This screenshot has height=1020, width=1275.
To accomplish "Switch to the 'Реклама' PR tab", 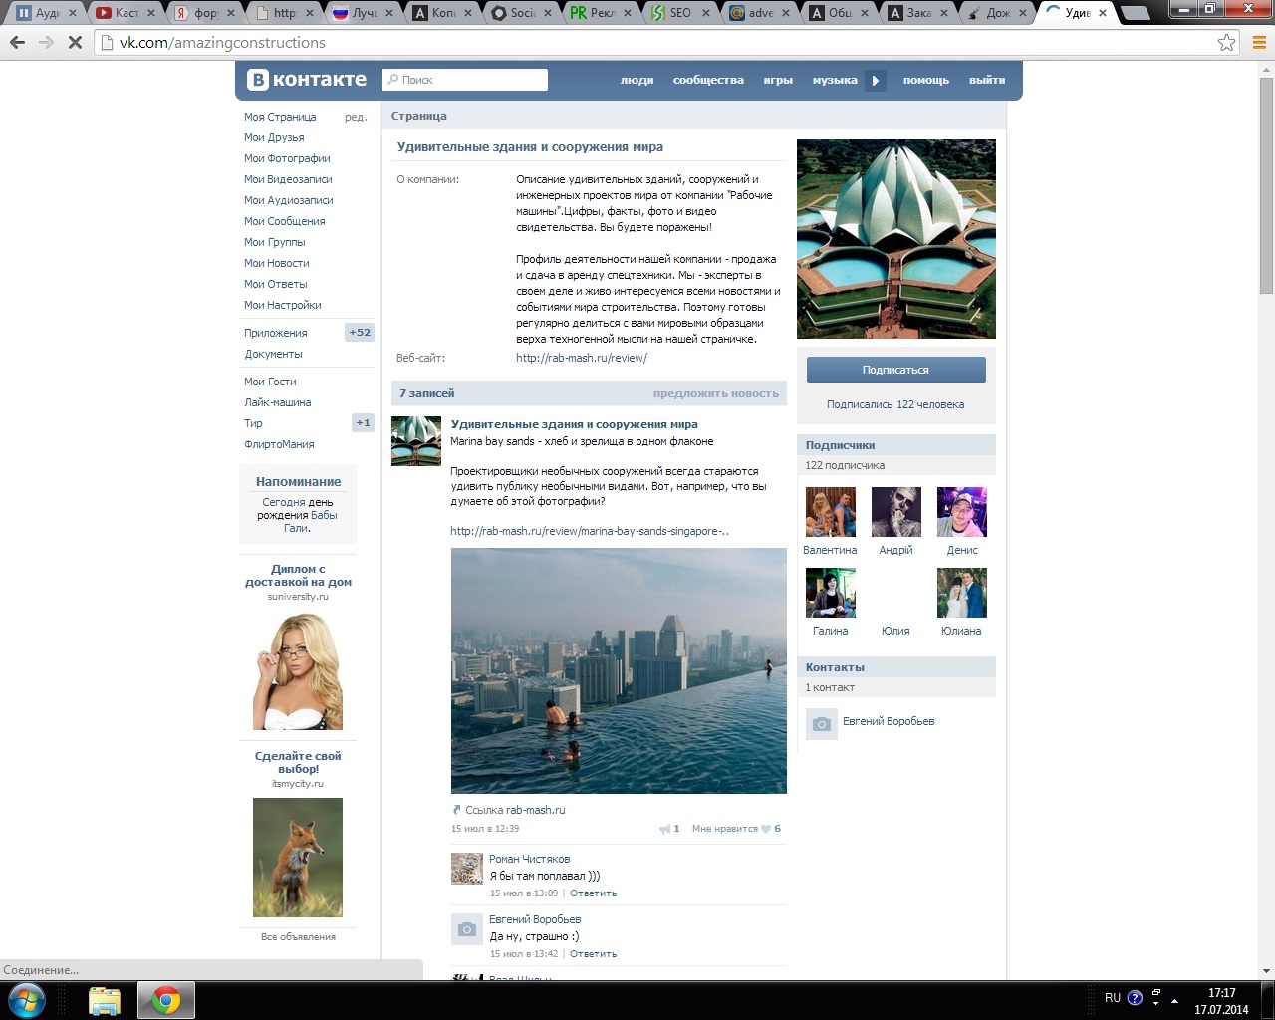I will [602, 13].
